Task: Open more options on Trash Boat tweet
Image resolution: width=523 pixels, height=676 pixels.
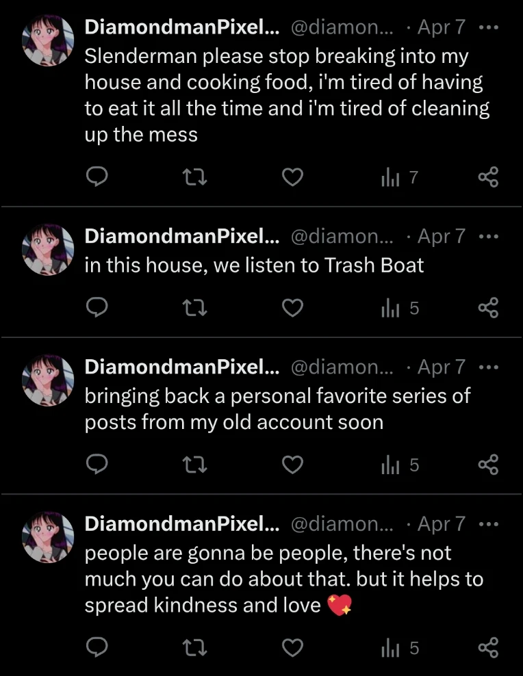Action: pyautogui.click(x=489, y=237)
